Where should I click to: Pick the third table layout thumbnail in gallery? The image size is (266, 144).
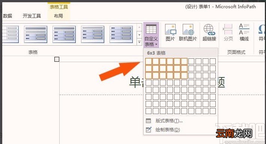tap(64, 34)
